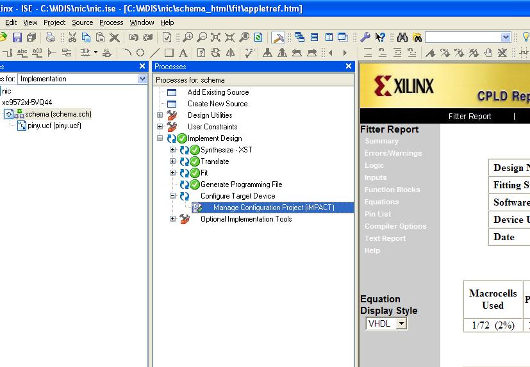Select the Draw Circle tool

(x=140, y=53)
